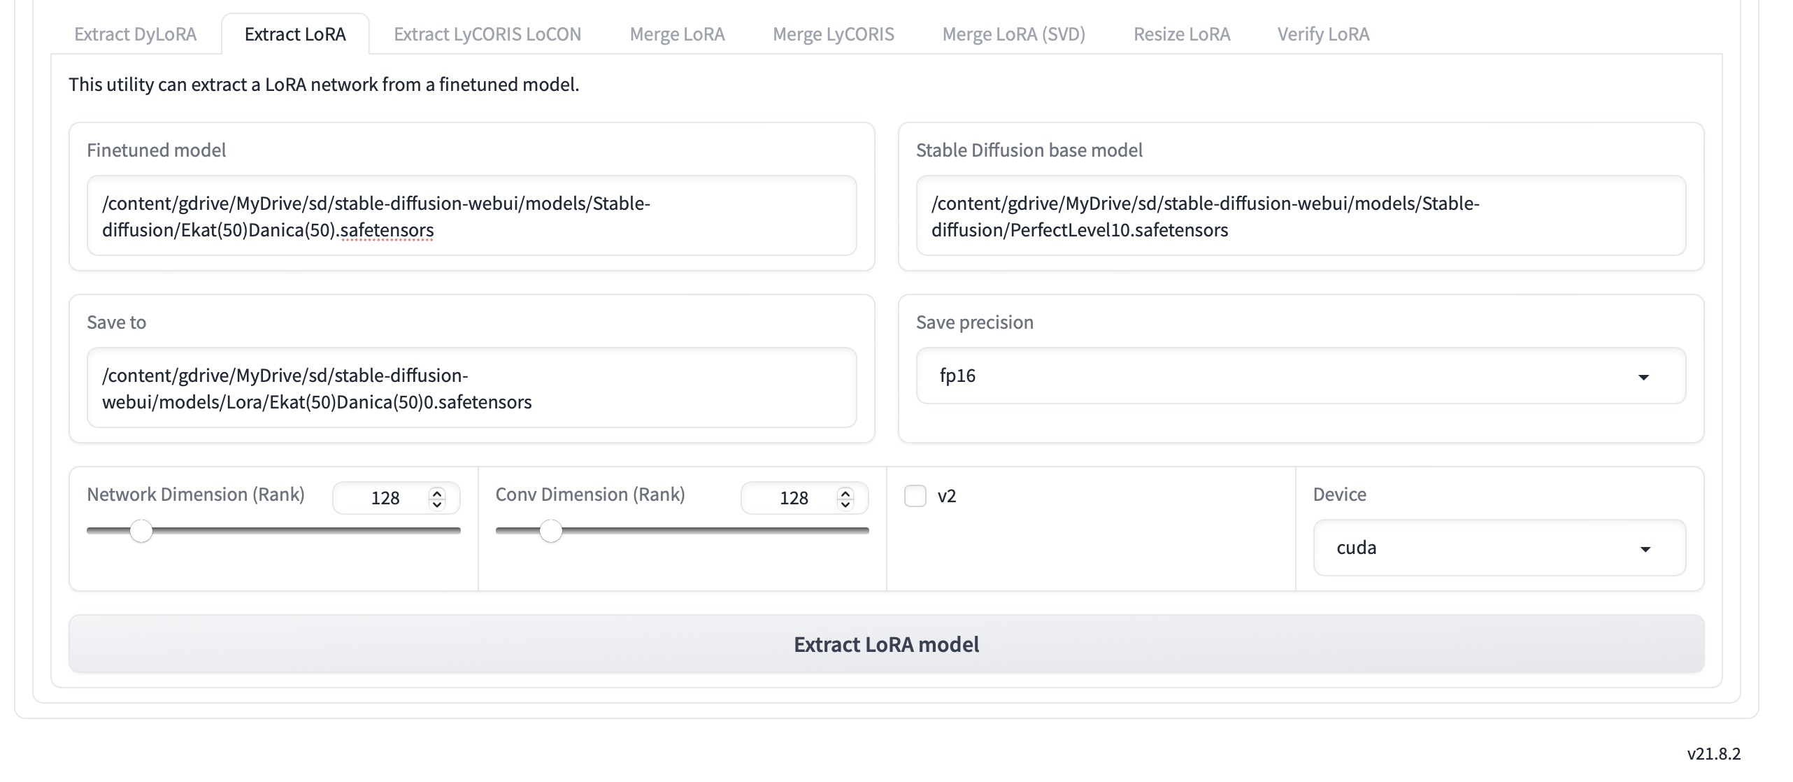The width and height of the screenshot is (1793, 782).
Task: Open the Merge LyCORIS tab
Action: (x=834, y=34)
